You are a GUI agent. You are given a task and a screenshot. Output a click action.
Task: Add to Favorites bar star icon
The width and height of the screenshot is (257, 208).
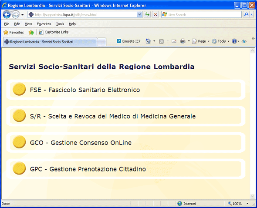pyautogui.click(x=31, y=32)
